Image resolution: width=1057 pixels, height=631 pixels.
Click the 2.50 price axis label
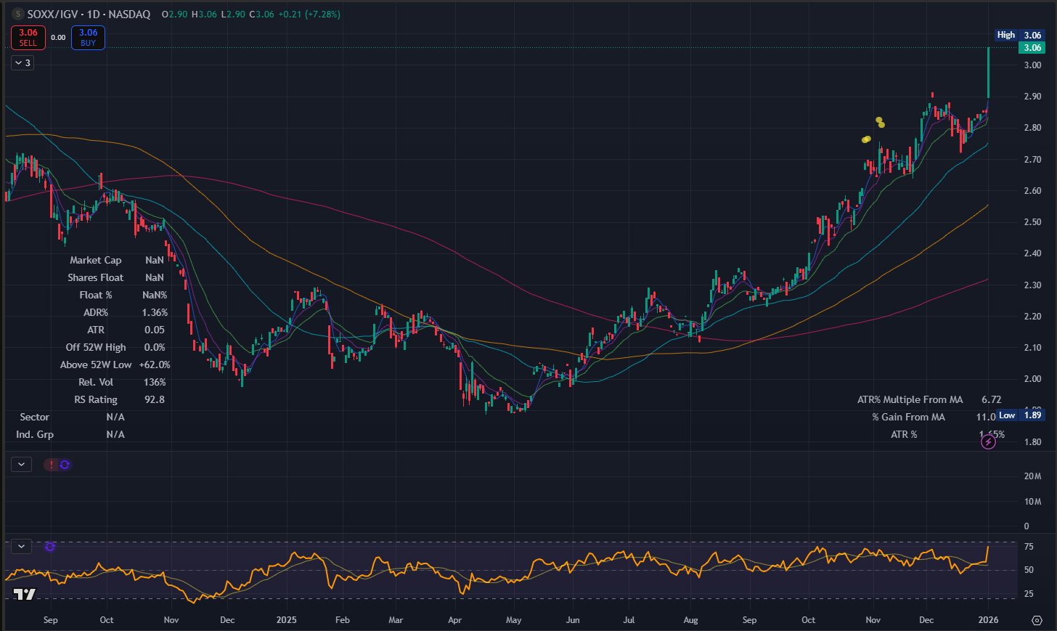[1032, 222]
